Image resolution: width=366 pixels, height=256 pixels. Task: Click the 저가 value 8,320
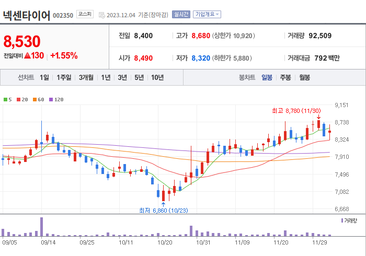[x=201, y=58]
